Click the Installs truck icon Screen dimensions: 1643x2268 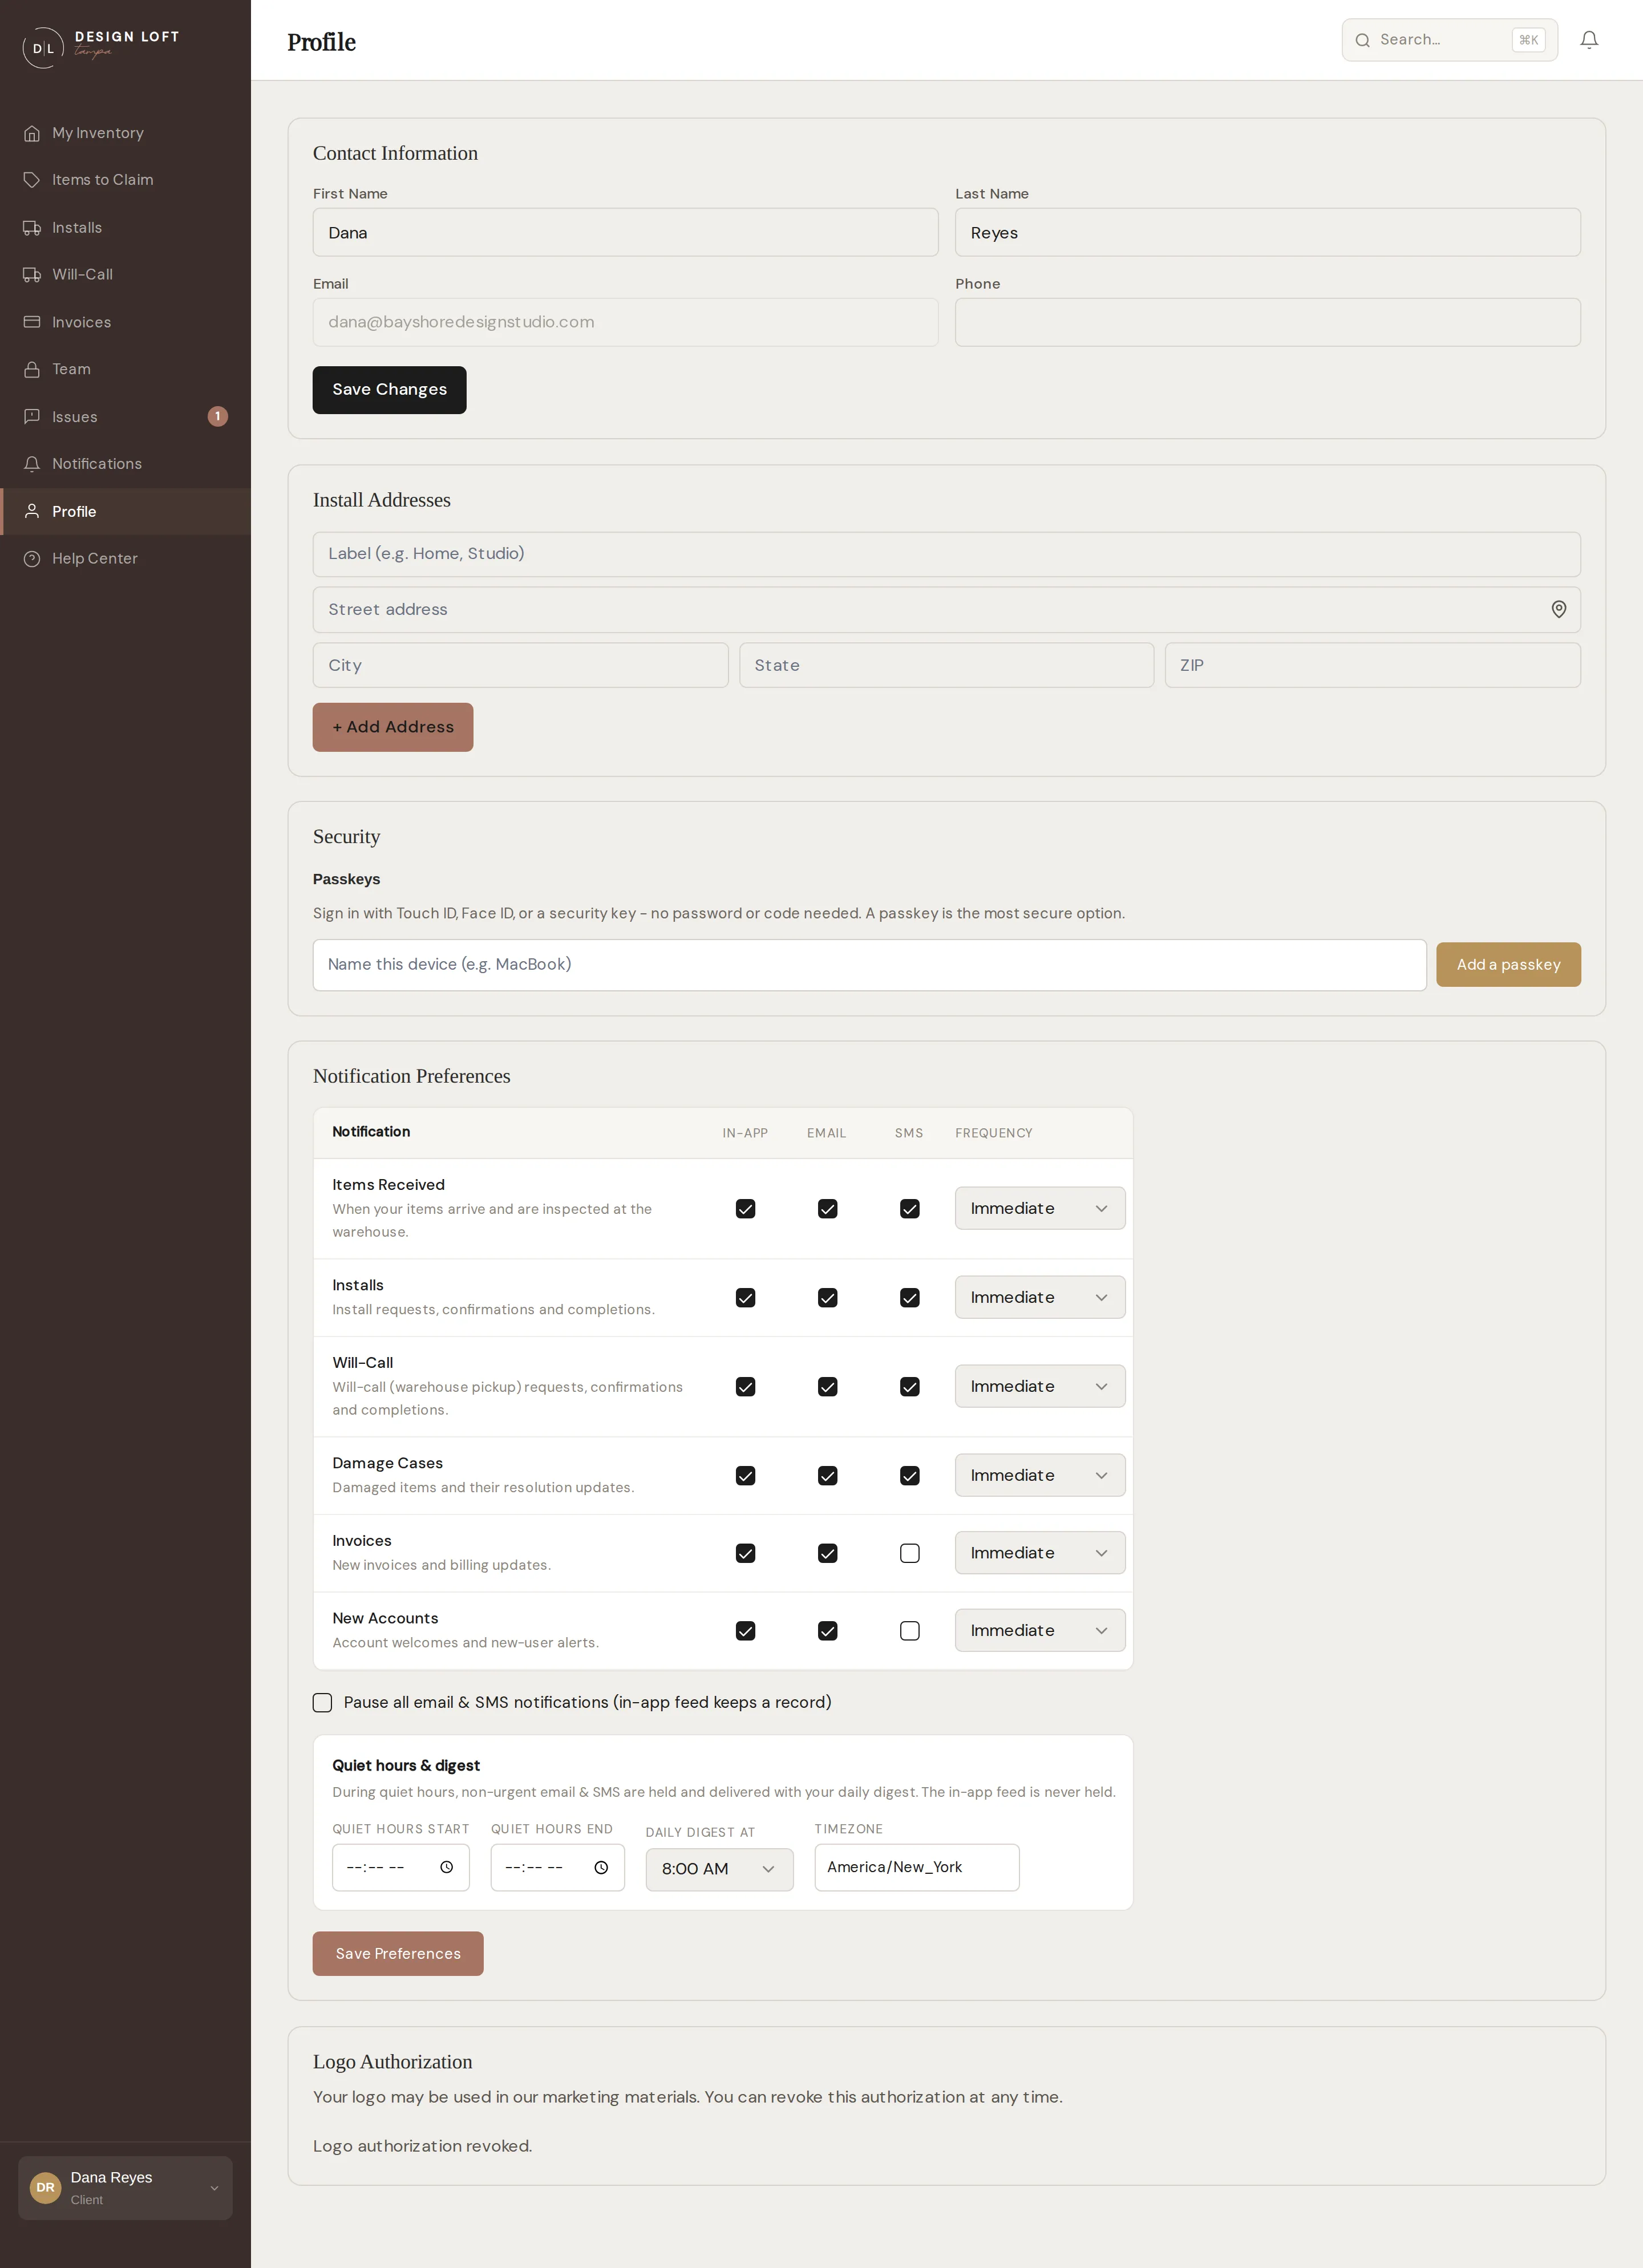(32, 228)
